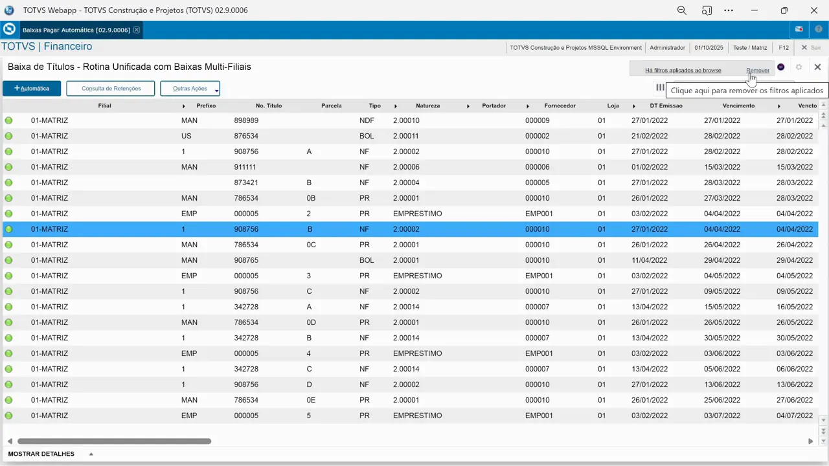Image resolution: width=829 pixels, height=466 pixels.
Task: Select the radio indicator on the MAN 911111 row
Action: click(x=8, y=166)
